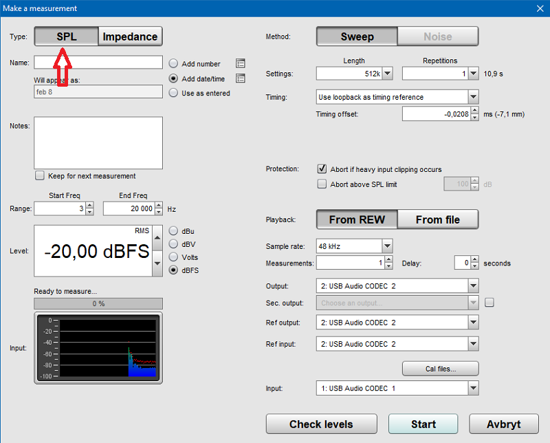This screenshot has height=443, width=550.
Task: Choose From file playback
Action: [x=438, y=219]
